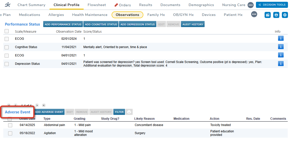This screenshot has width=290, height=166.
Task: Open the Orders tab
Action: [x=123, y=5]
